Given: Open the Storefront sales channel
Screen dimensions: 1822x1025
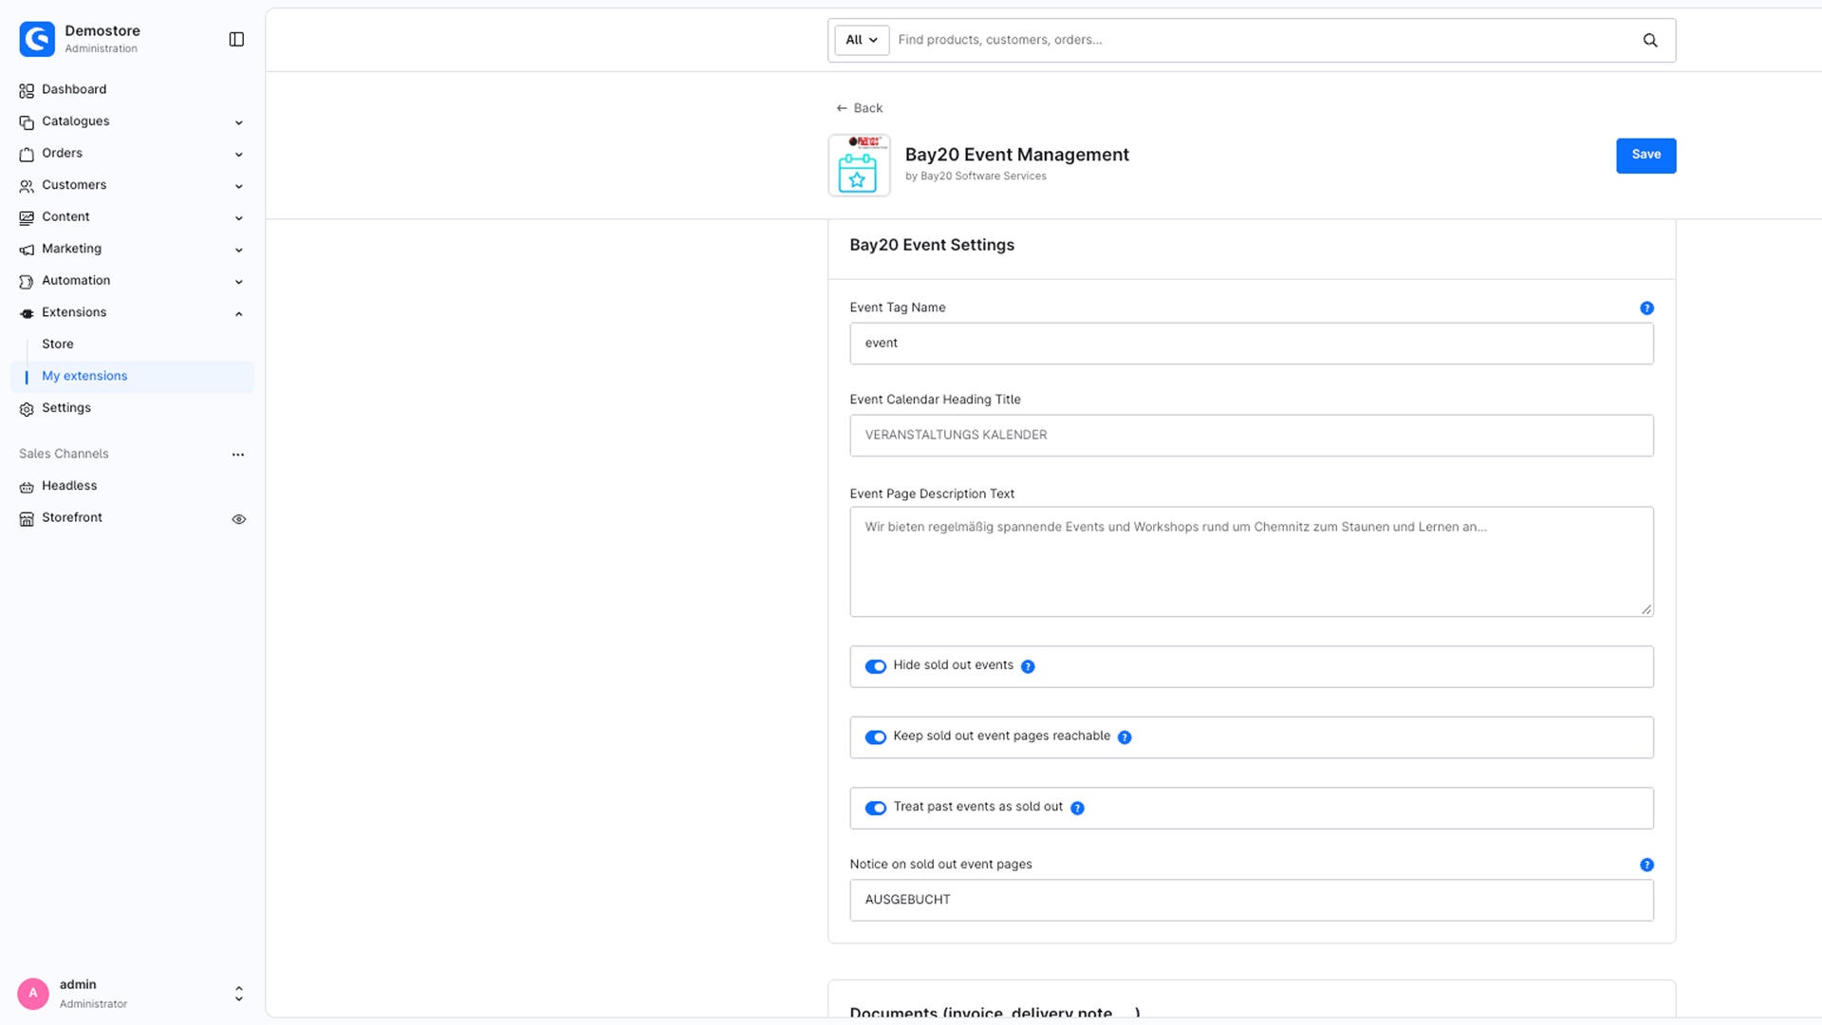Looking at the screenshot, I should (72, 517).
